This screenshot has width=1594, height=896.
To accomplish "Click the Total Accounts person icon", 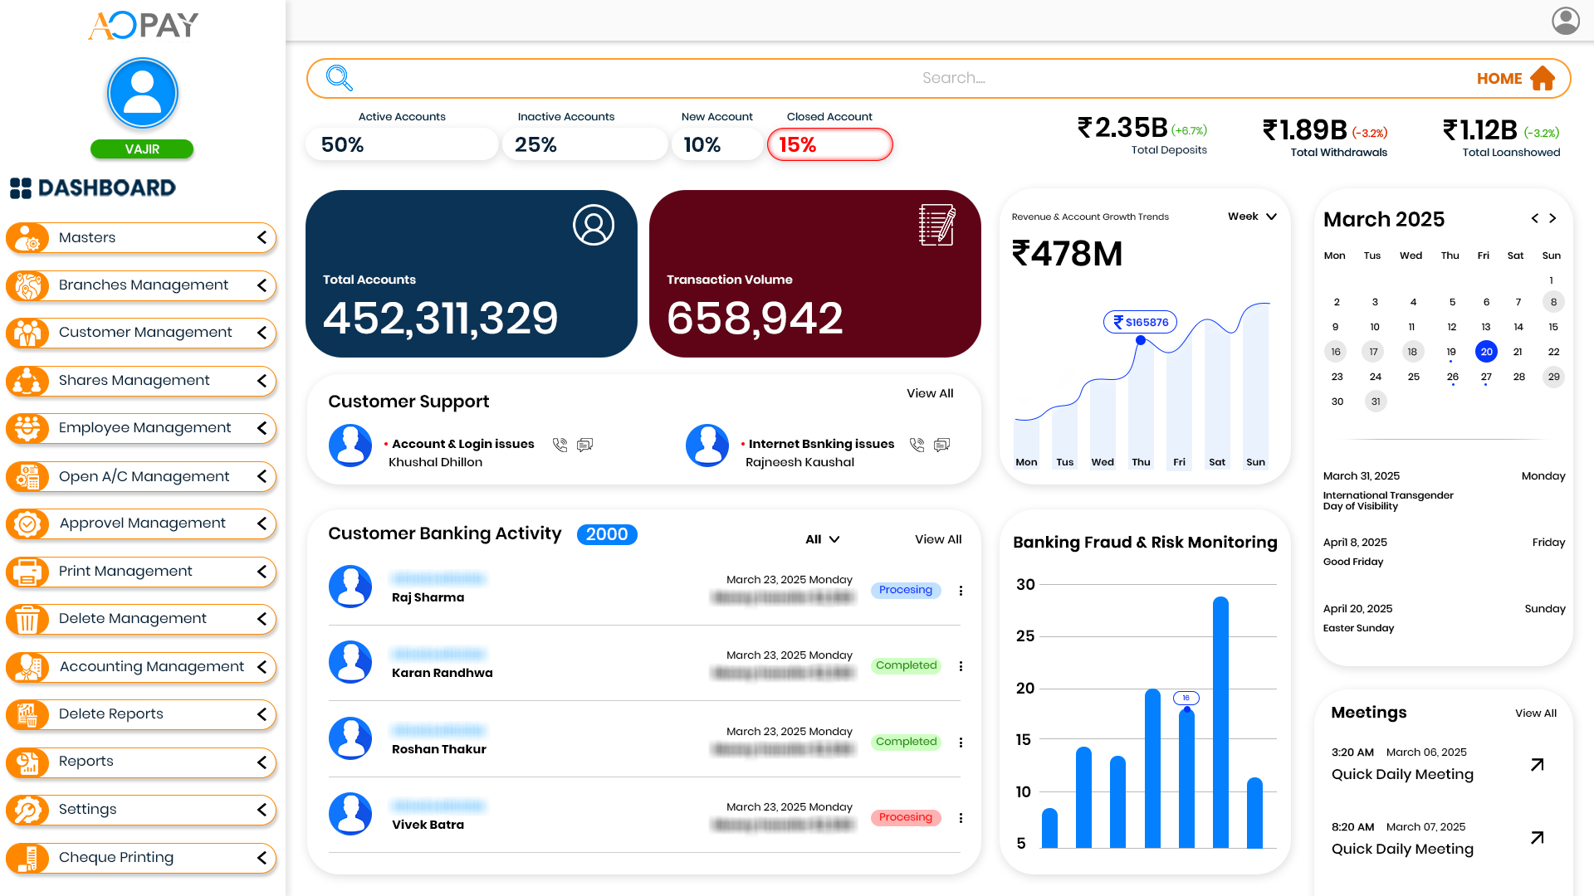I will tap(593, 224).
